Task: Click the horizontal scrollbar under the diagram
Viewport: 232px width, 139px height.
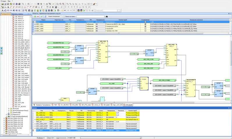Action: (114, 102)
